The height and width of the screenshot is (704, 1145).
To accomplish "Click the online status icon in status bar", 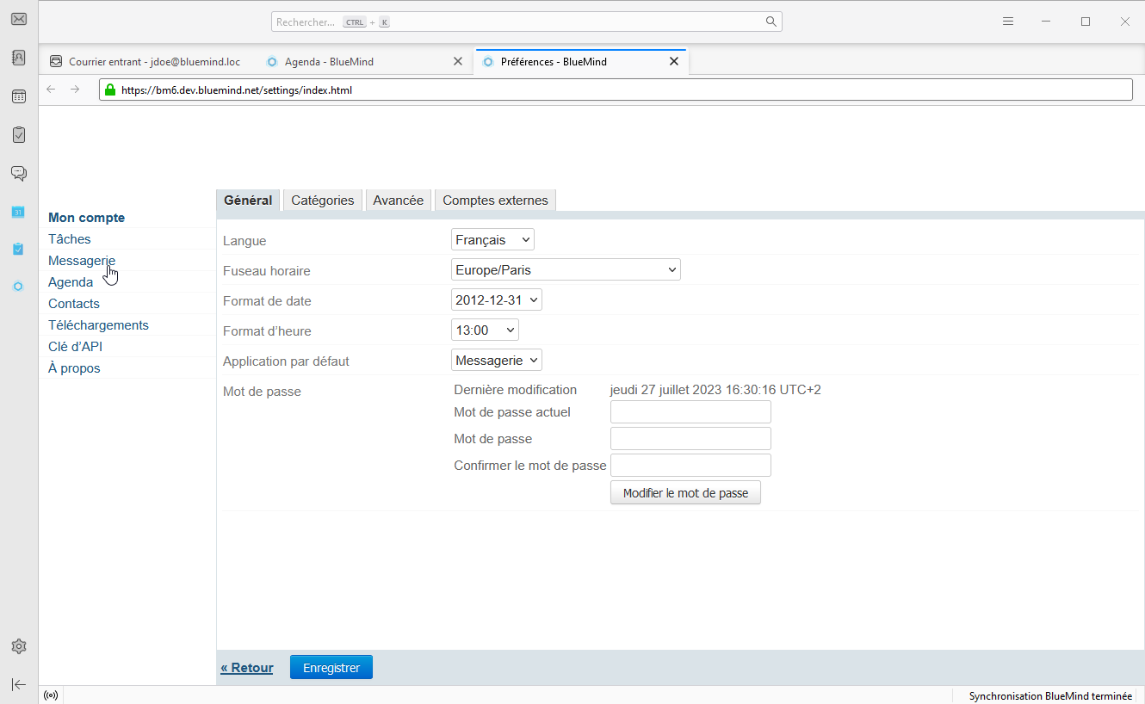I will tap(51, 695).
